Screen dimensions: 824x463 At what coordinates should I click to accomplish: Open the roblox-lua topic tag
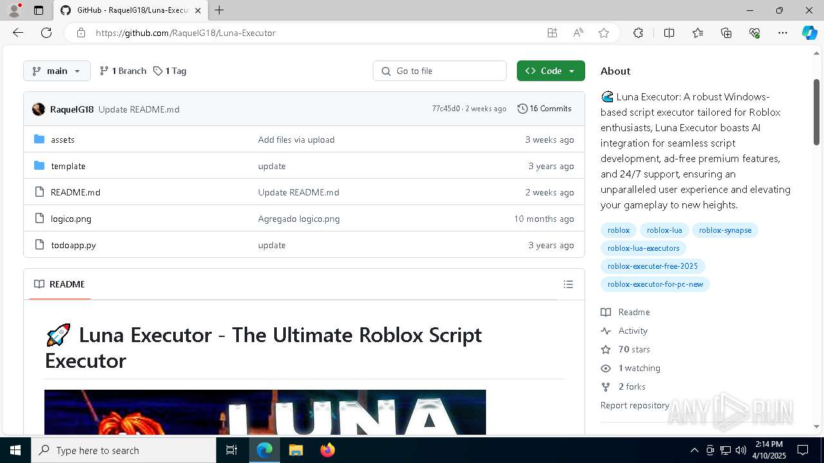pyautogui.click(x=664, y=230)
